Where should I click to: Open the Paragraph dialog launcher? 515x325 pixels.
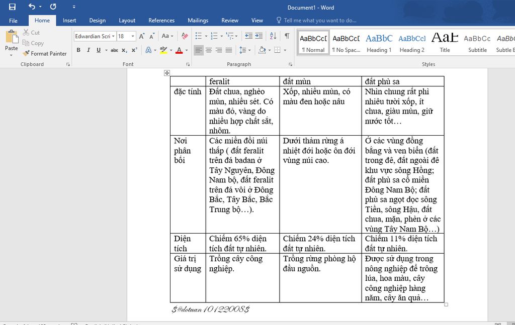290,65
